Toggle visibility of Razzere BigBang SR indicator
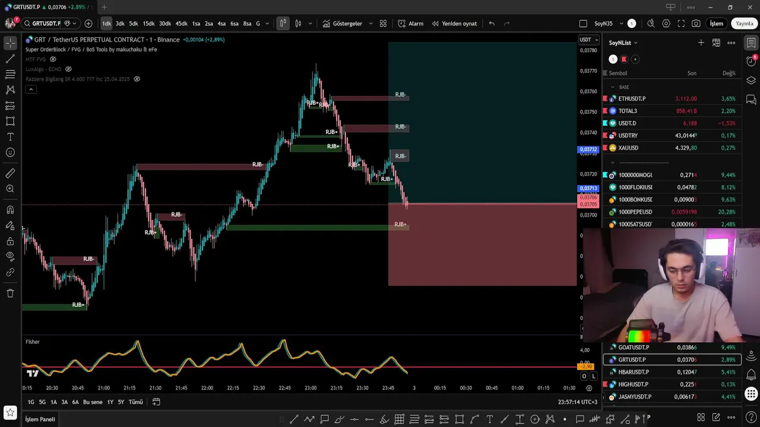This screenshot has height=427, width=760. [137, 79]
